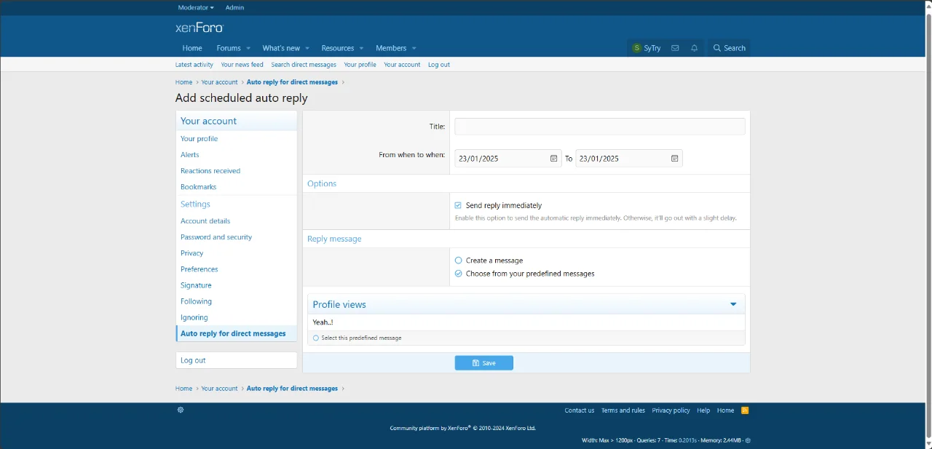Screen dimensions: 932x449
Task: Open the Password and security settings link
Action: (x=216, y=237)
